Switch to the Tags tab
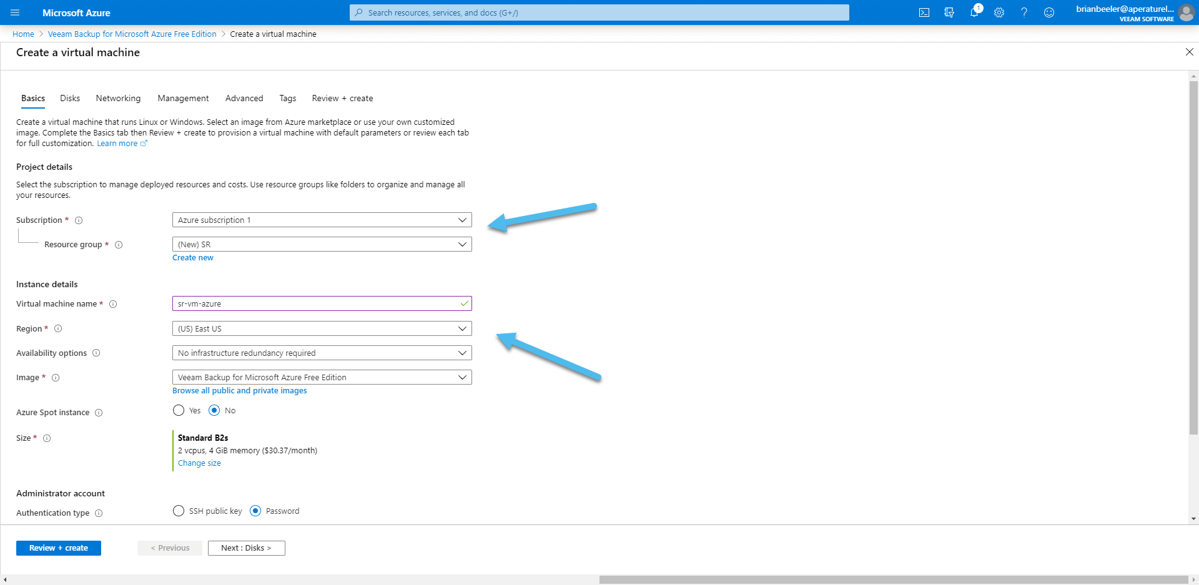Screen dimensions: 1199x585 point(288,99)
